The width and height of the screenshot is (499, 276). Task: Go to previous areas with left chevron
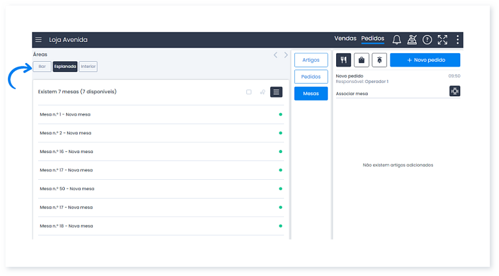coord(276,55)
